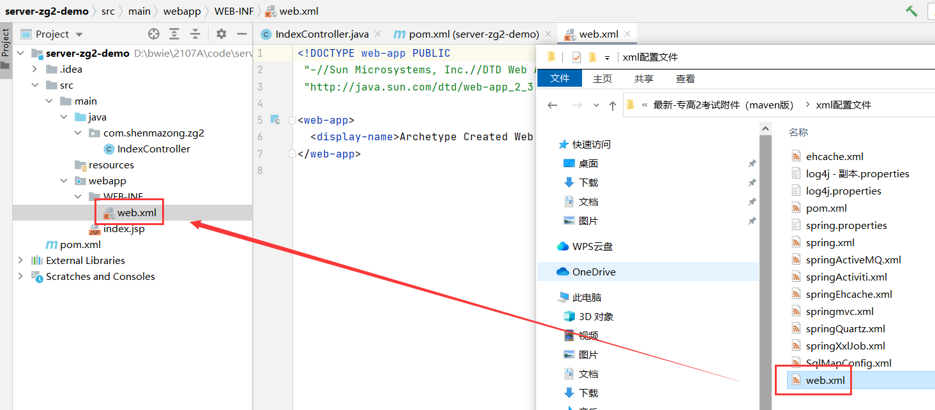The width and height of the screenshot is (935, 410).
Task: Open the Quick Access Toolbar customize dropdown
Action: point(608,57)
